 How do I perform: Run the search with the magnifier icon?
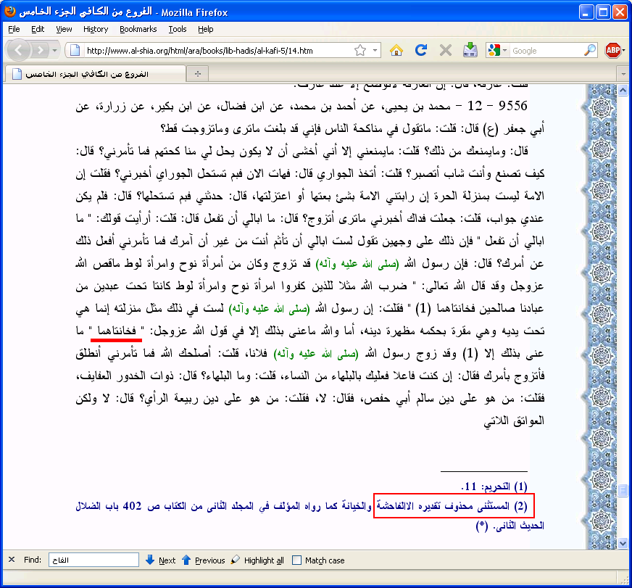coord(590,51)
